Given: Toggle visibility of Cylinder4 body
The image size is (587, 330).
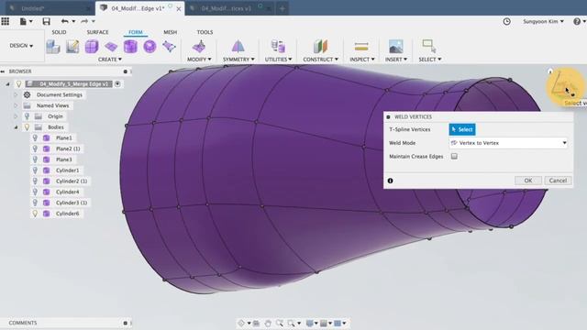Looking at the screenshot, I should [35, 192].
